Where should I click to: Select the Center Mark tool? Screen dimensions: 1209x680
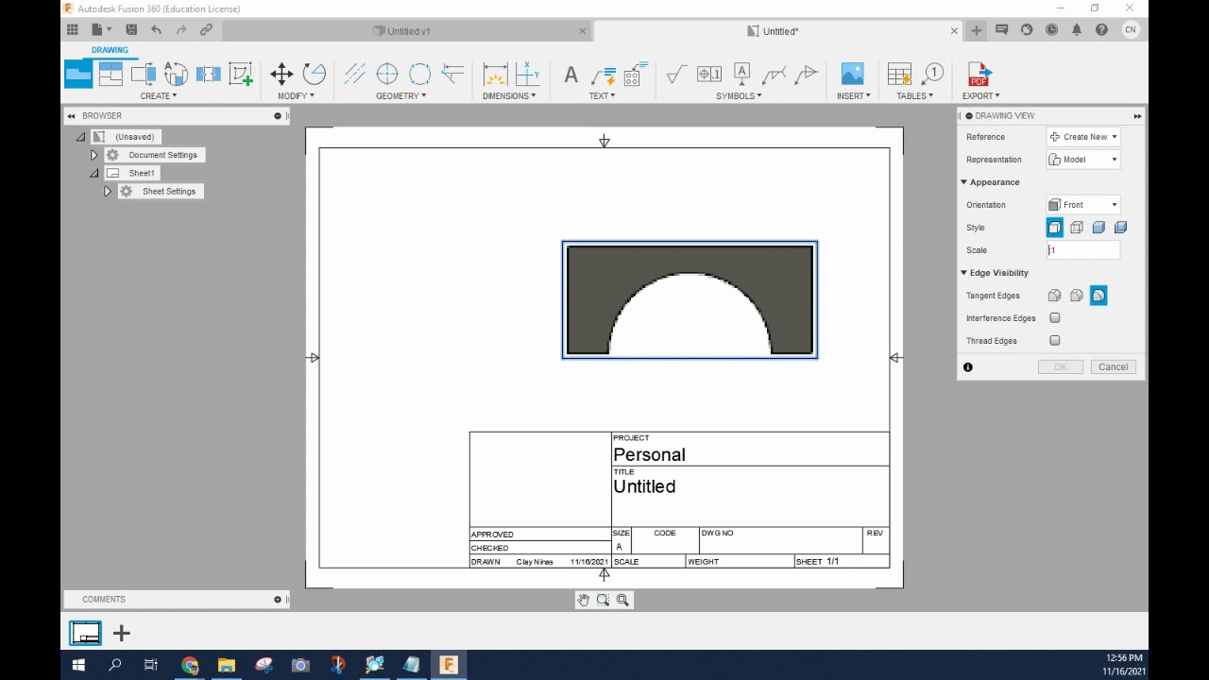tap(387, 74)
